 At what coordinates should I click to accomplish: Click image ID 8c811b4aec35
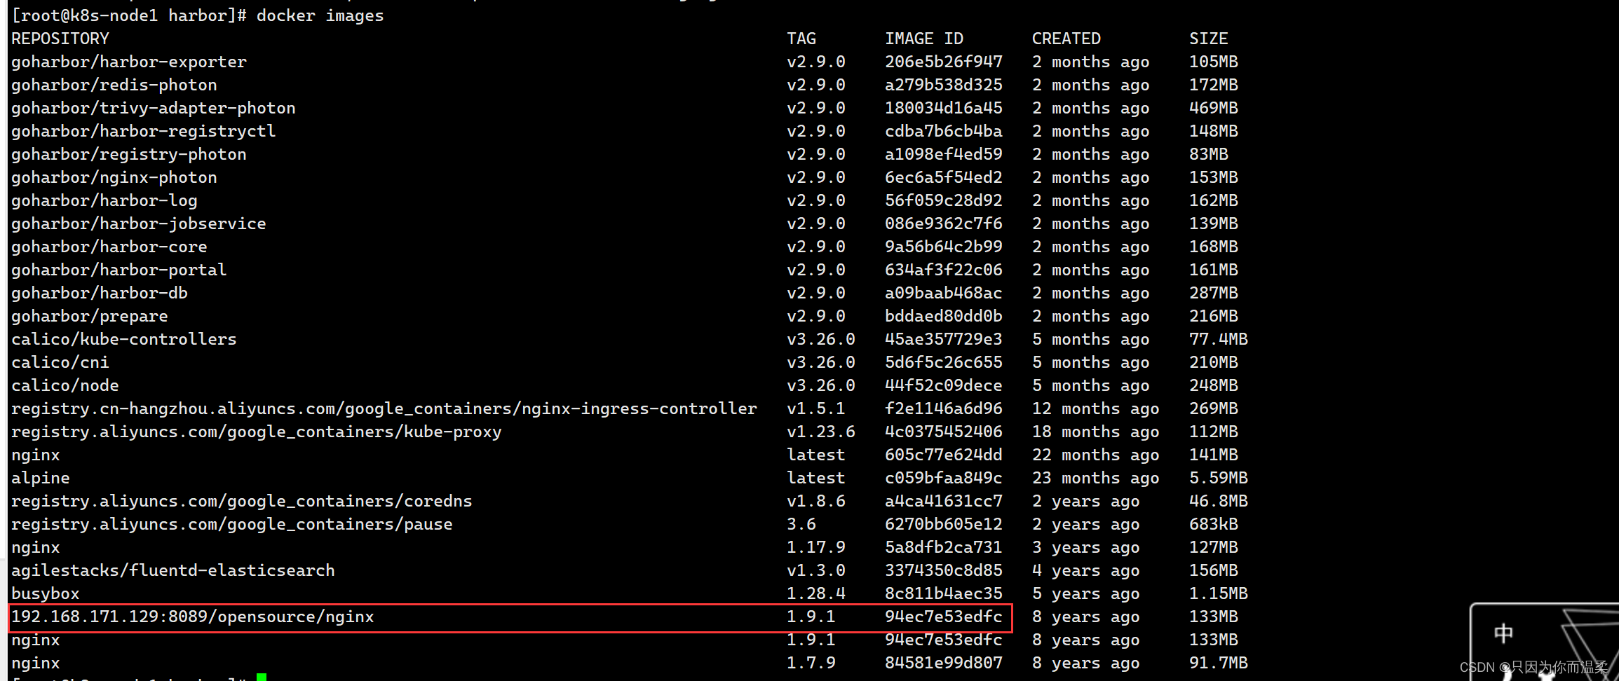(x=944, y=593)
